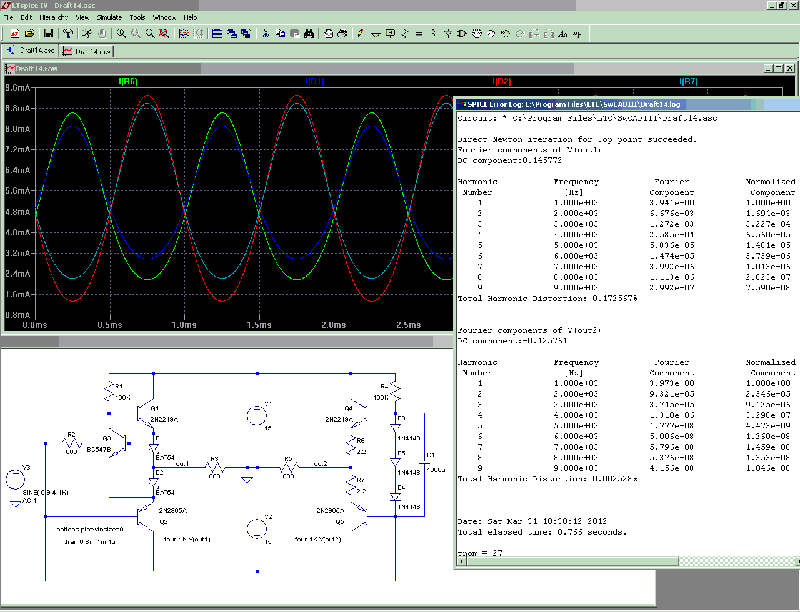Click the I(D1) trace label
Screen dimensions: 800x612
[314, 82]
